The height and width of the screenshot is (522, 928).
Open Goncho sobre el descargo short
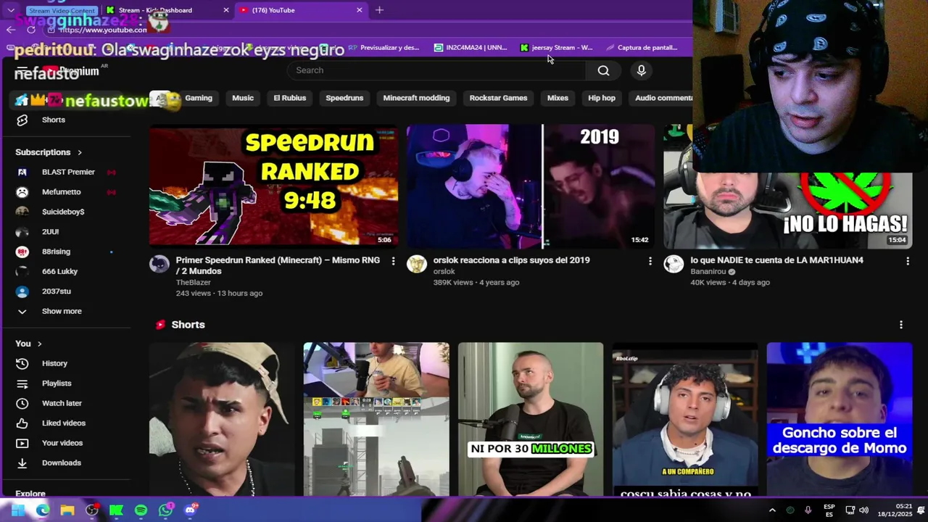(839, 419)
